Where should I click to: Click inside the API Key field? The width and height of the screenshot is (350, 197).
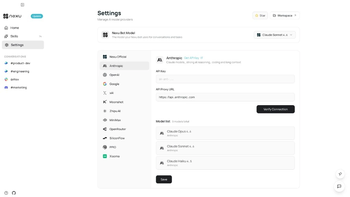click(x=225, y=79)
